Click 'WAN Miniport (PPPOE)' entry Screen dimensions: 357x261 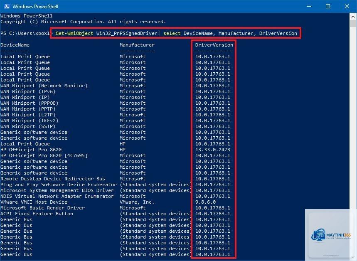coord(30,103)
